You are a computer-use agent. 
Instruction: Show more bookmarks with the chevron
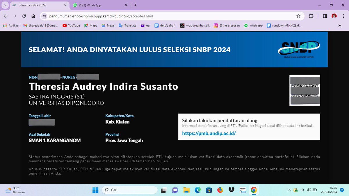tap(340, 26)
